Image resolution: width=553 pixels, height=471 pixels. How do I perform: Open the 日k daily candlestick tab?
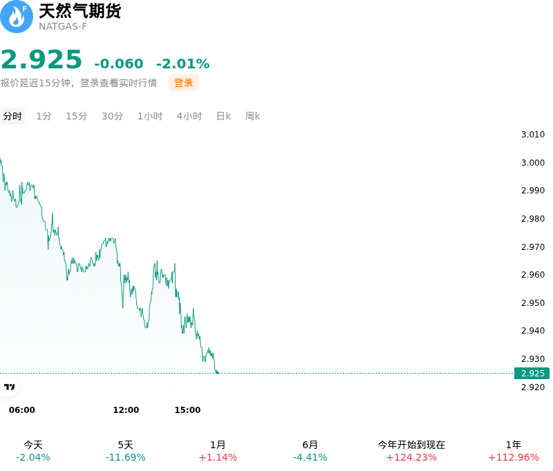coord(223,116)
